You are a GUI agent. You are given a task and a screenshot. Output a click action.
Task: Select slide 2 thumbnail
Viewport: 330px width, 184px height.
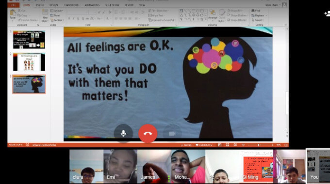point(29,62)
